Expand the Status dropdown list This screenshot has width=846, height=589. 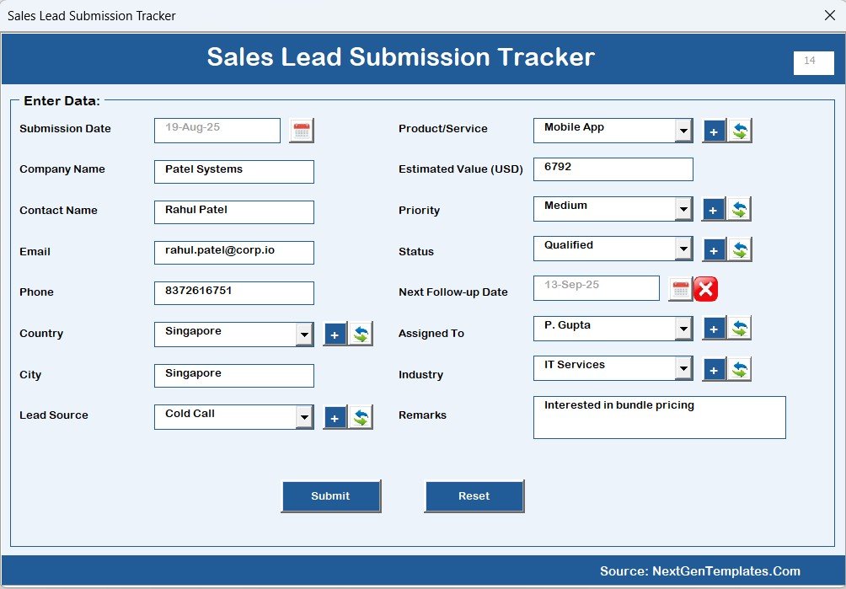point(684,248)
